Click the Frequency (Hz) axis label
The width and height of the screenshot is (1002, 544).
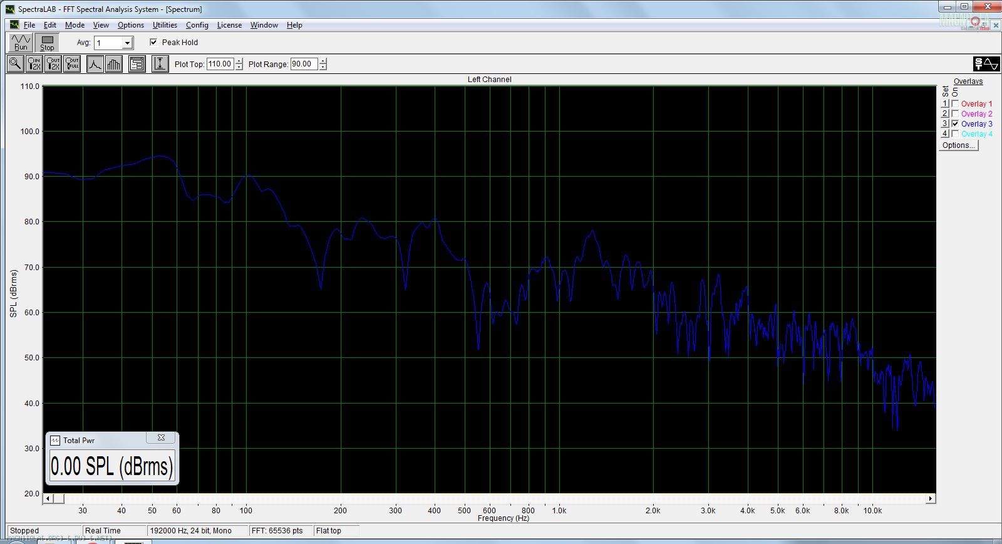click(x=503, y=518)
